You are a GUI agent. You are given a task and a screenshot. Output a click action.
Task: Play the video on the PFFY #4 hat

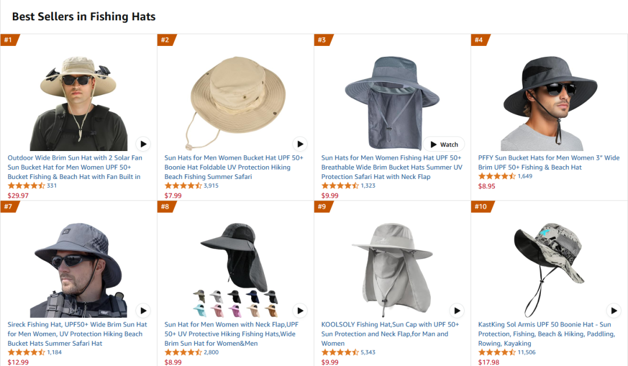coord(613,143)
